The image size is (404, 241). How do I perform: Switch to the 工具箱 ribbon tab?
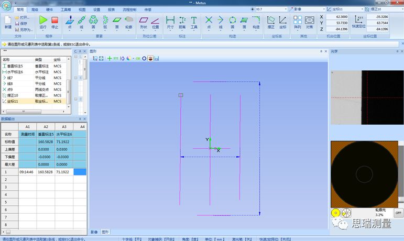66,9
